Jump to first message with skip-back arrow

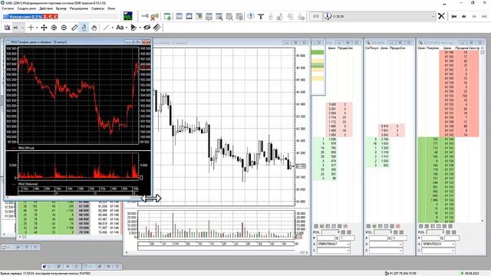coord(454,16)
